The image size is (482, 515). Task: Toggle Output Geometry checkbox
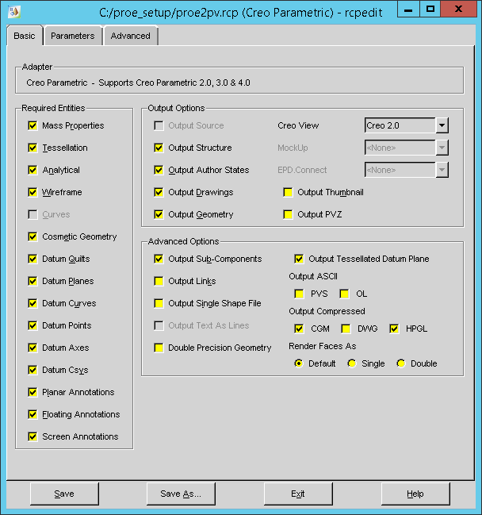point(159,214)
